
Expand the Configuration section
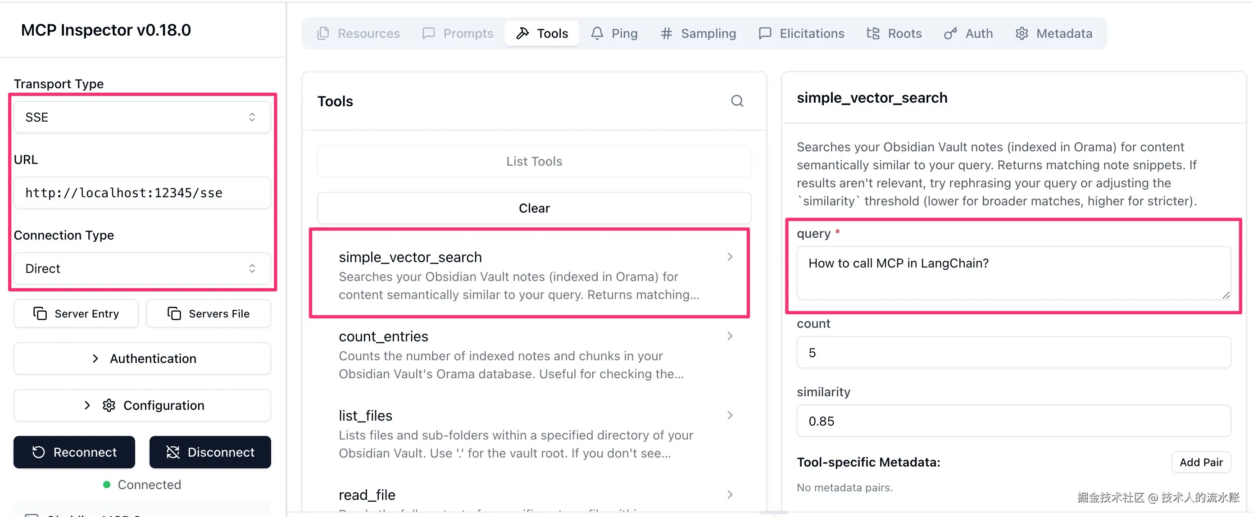coord(142,405)
